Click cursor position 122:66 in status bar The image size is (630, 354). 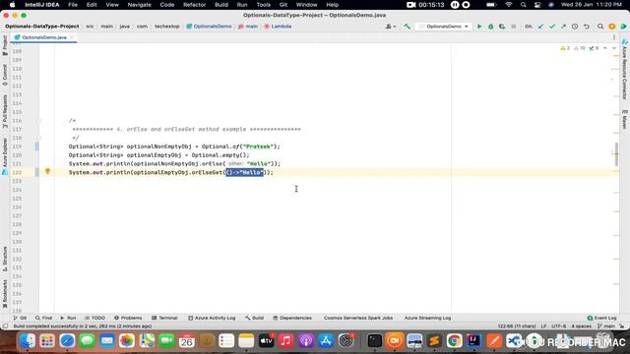[516, 326]
